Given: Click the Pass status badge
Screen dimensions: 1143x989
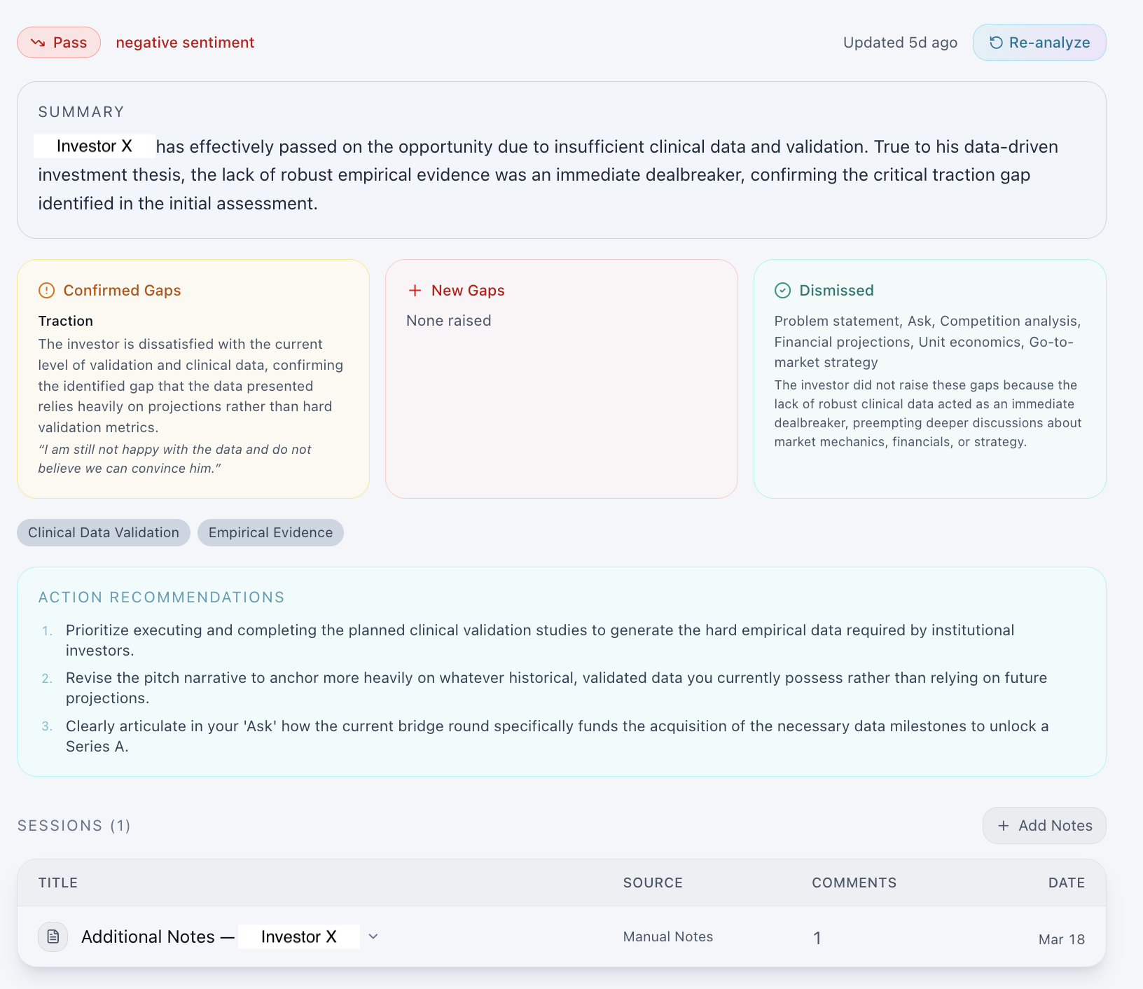Looking at the screenshot, I should click(59, 42).
